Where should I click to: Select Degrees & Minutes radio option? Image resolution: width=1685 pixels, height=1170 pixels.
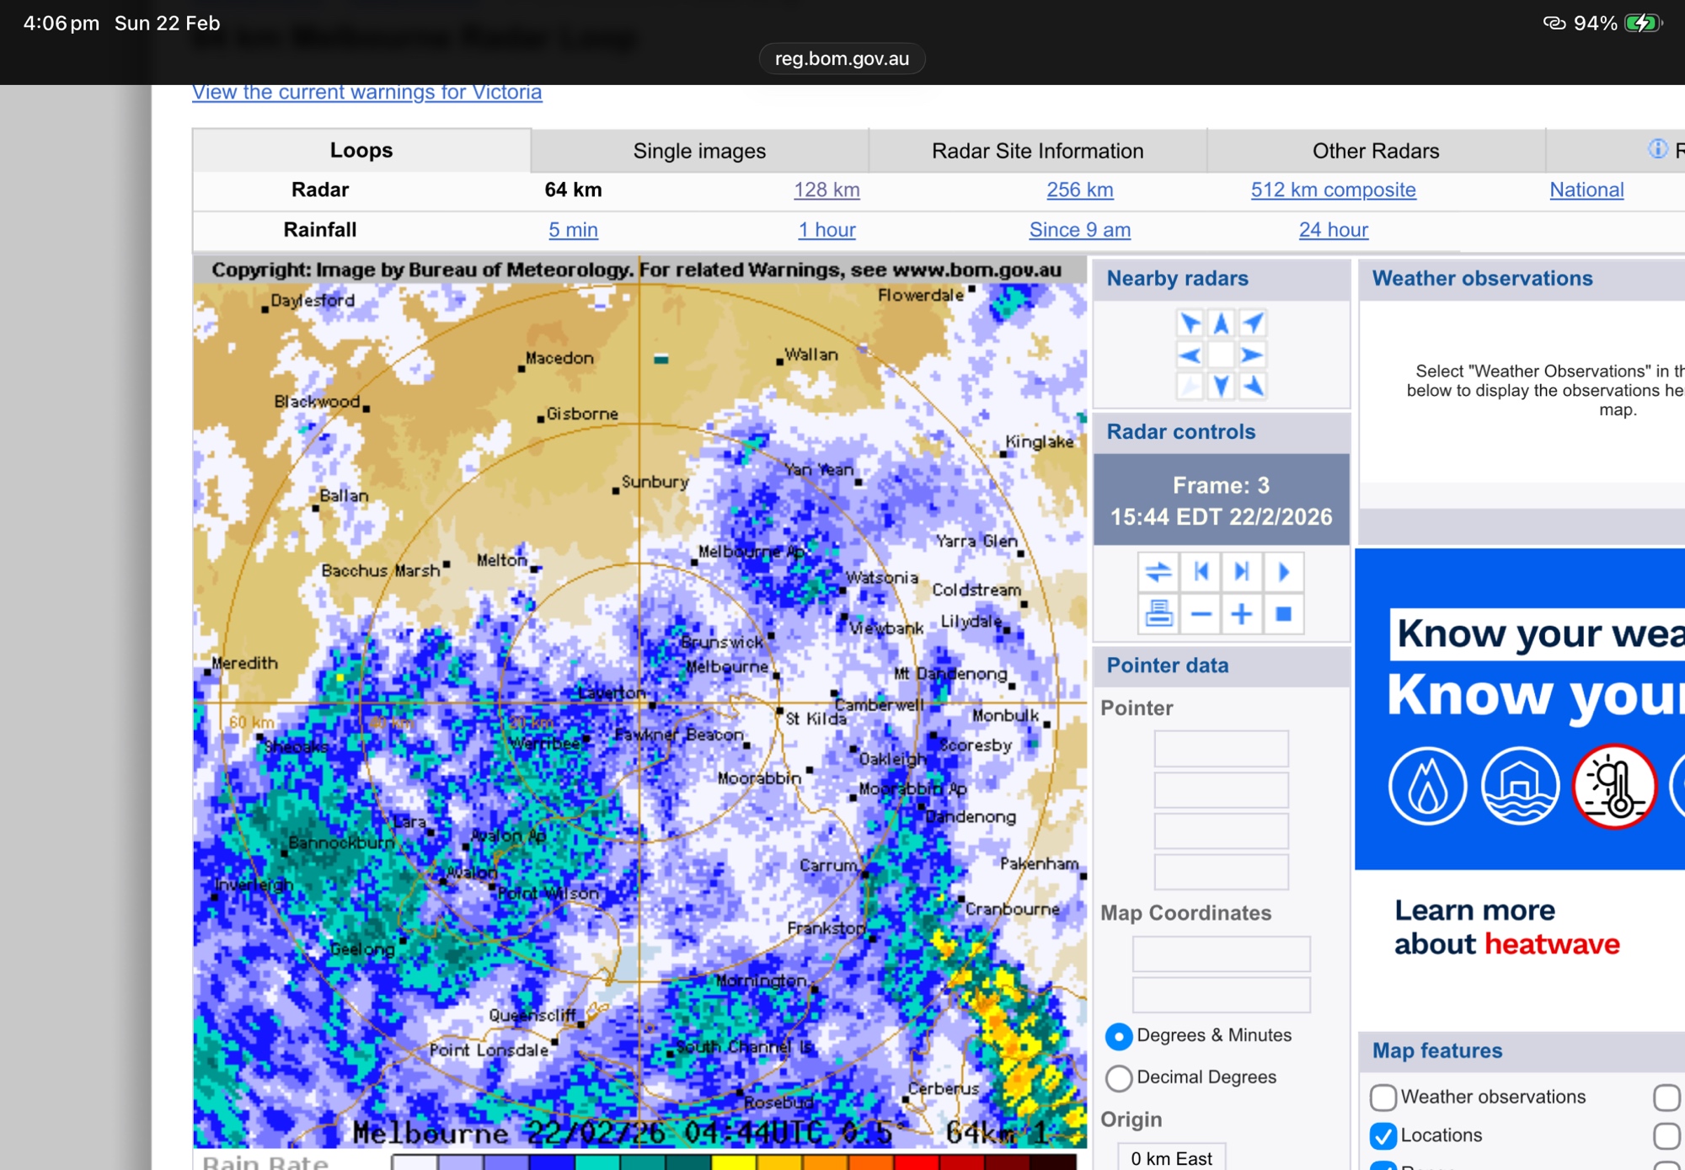pos(1119,1036)
